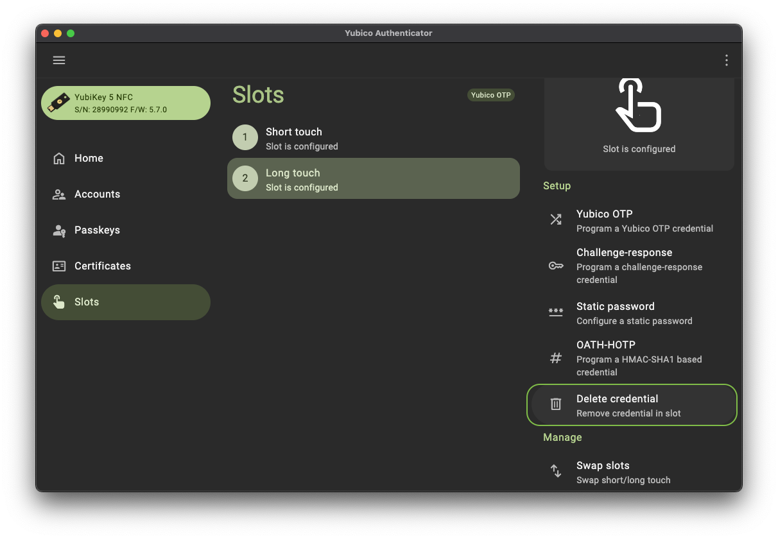Program an OATH-HOTP credential
This screenshot has height=539, width=778.
[x=632, y=358]
